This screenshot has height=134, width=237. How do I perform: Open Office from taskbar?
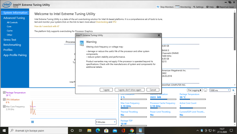[x=123, y=131]
